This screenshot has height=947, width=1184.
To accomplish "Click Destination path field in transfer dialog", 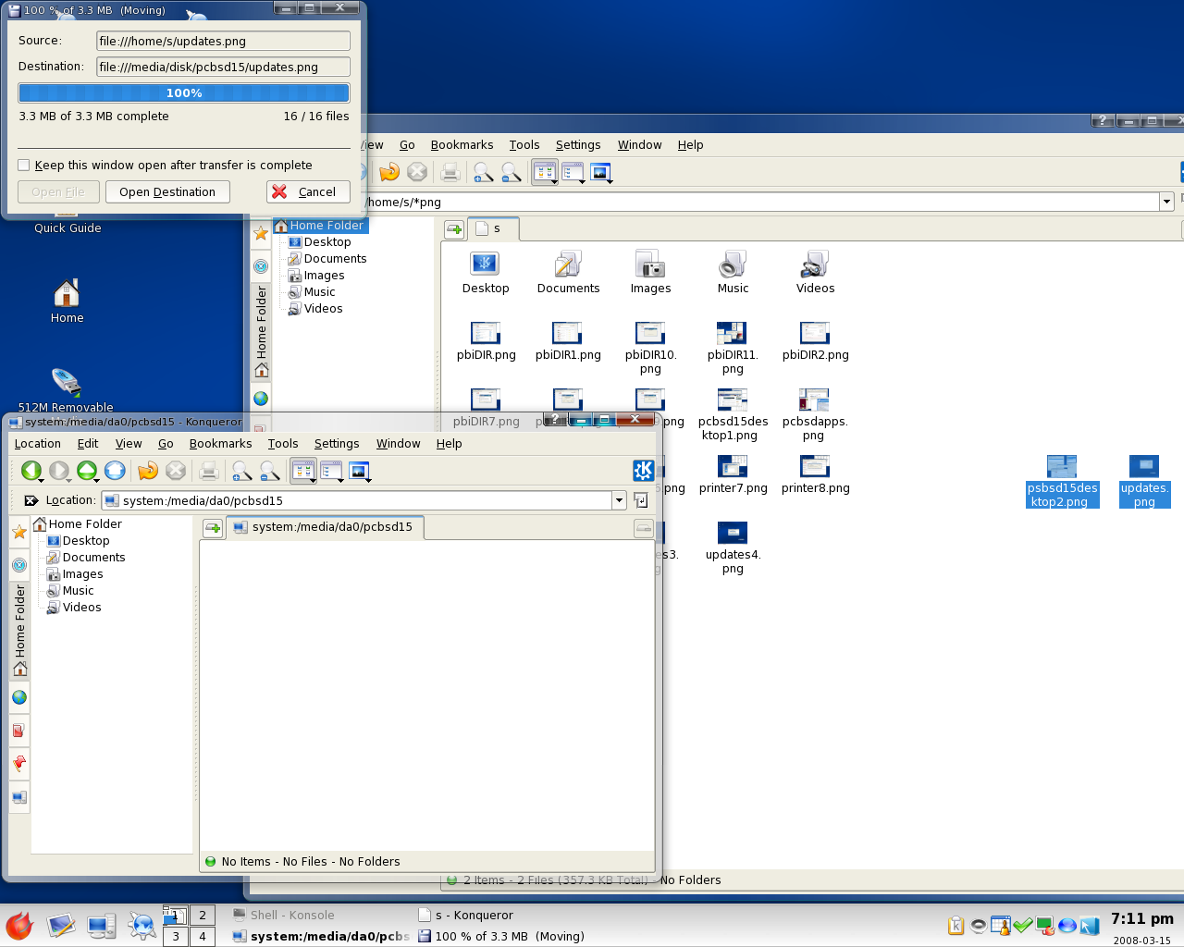I will point(223,67).
